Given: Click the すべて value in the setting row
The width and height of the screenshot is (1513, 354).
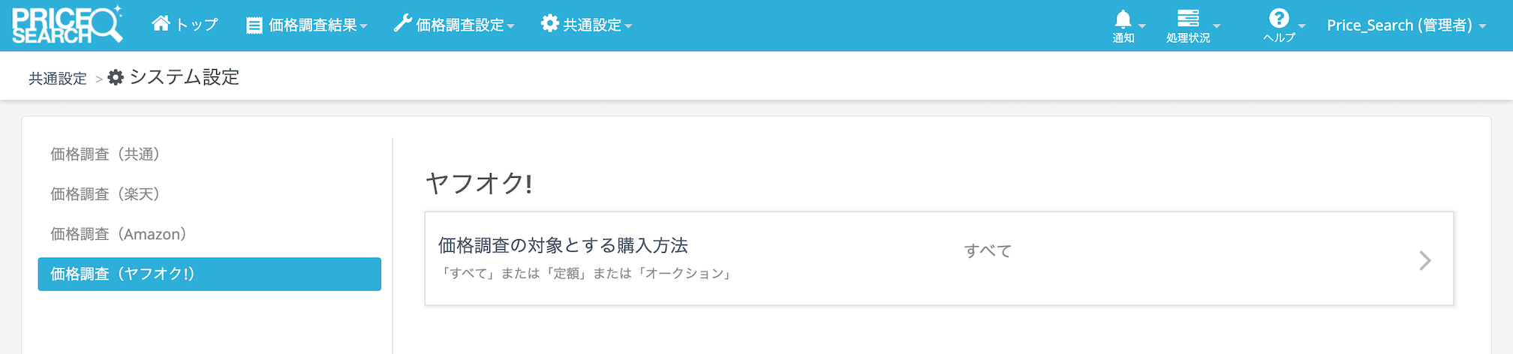Looking at the screenshot, I should point(988,251).
